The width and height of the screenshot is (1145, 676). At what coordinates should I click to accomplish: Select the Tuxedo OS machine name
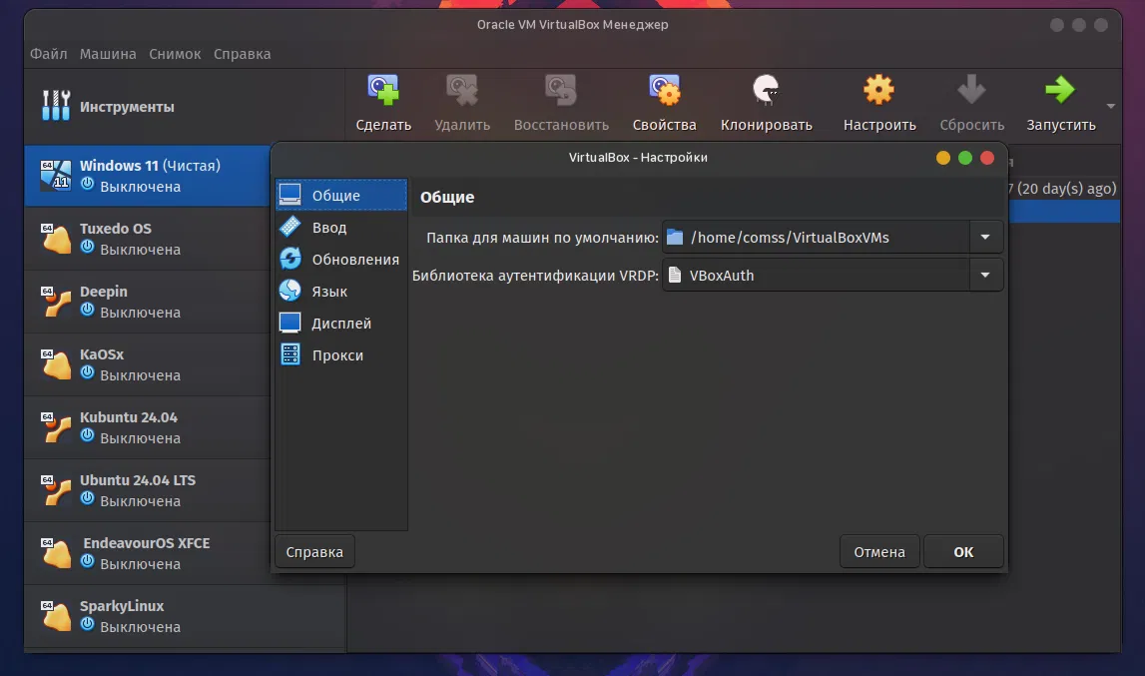point(116,229)
